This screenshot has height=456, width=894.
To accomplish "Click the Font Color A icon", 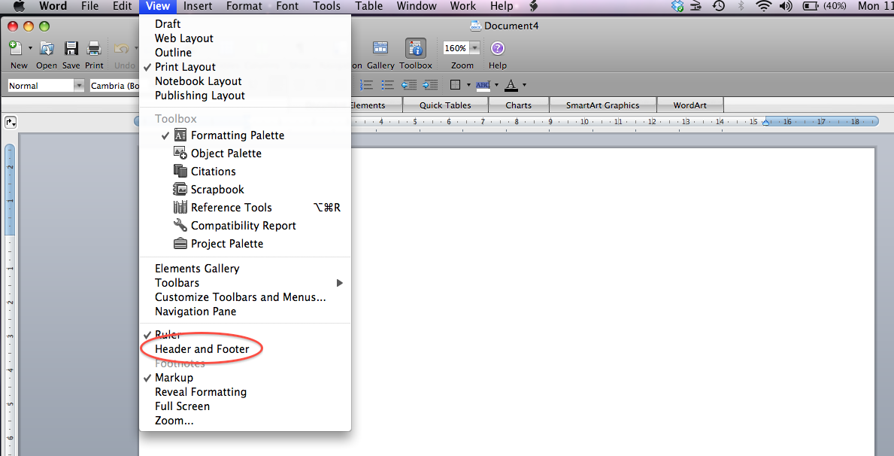I will click(511, 85).
